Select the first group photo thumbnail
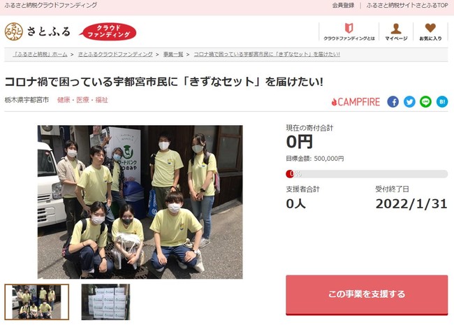 click(37, 302)
